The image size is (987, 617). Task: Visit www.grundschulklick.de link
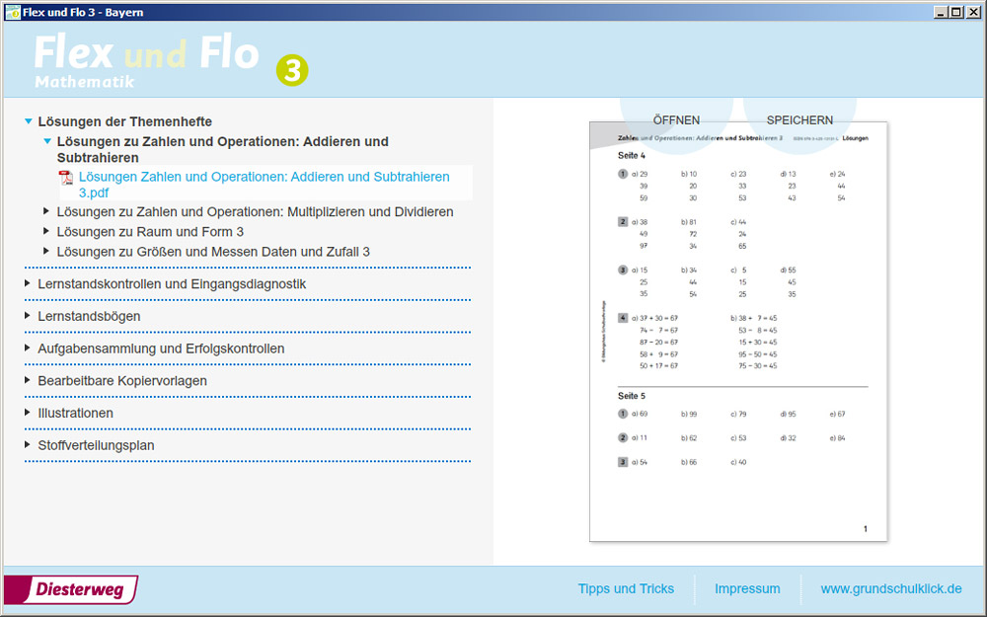tap(890, 588)
